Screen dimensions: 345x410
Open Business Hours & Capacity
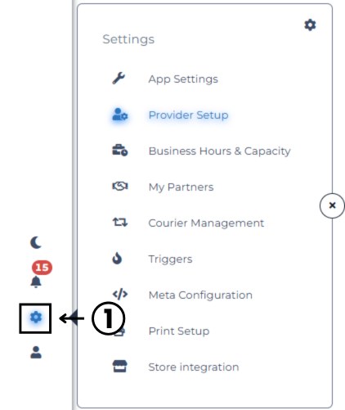(x=219, y=151)
